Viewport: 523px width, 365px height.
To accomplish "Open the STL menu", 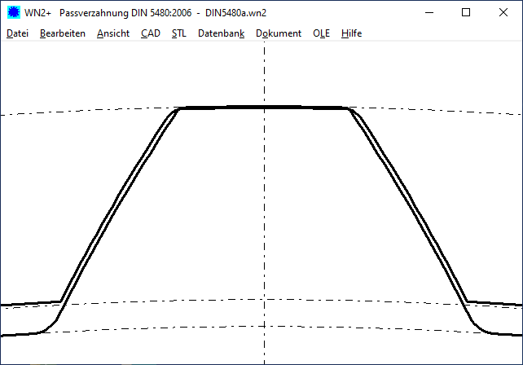I will click(179, 33).
